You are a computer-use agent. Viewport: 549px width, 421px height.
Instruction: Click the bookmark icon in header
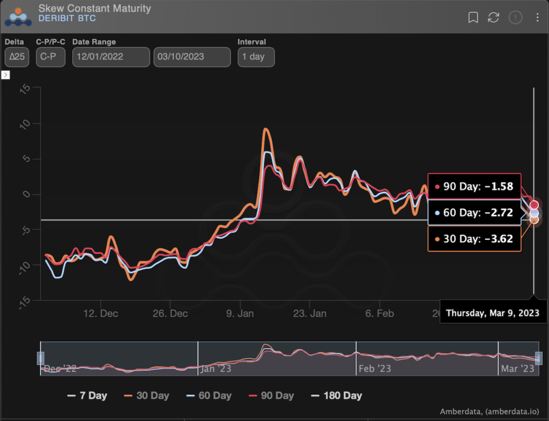473,18
